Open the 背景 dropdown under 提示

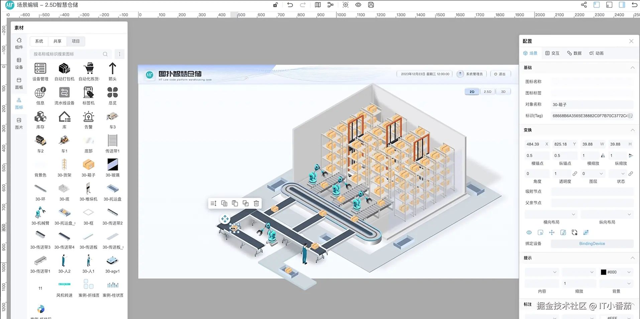(616, 284)
